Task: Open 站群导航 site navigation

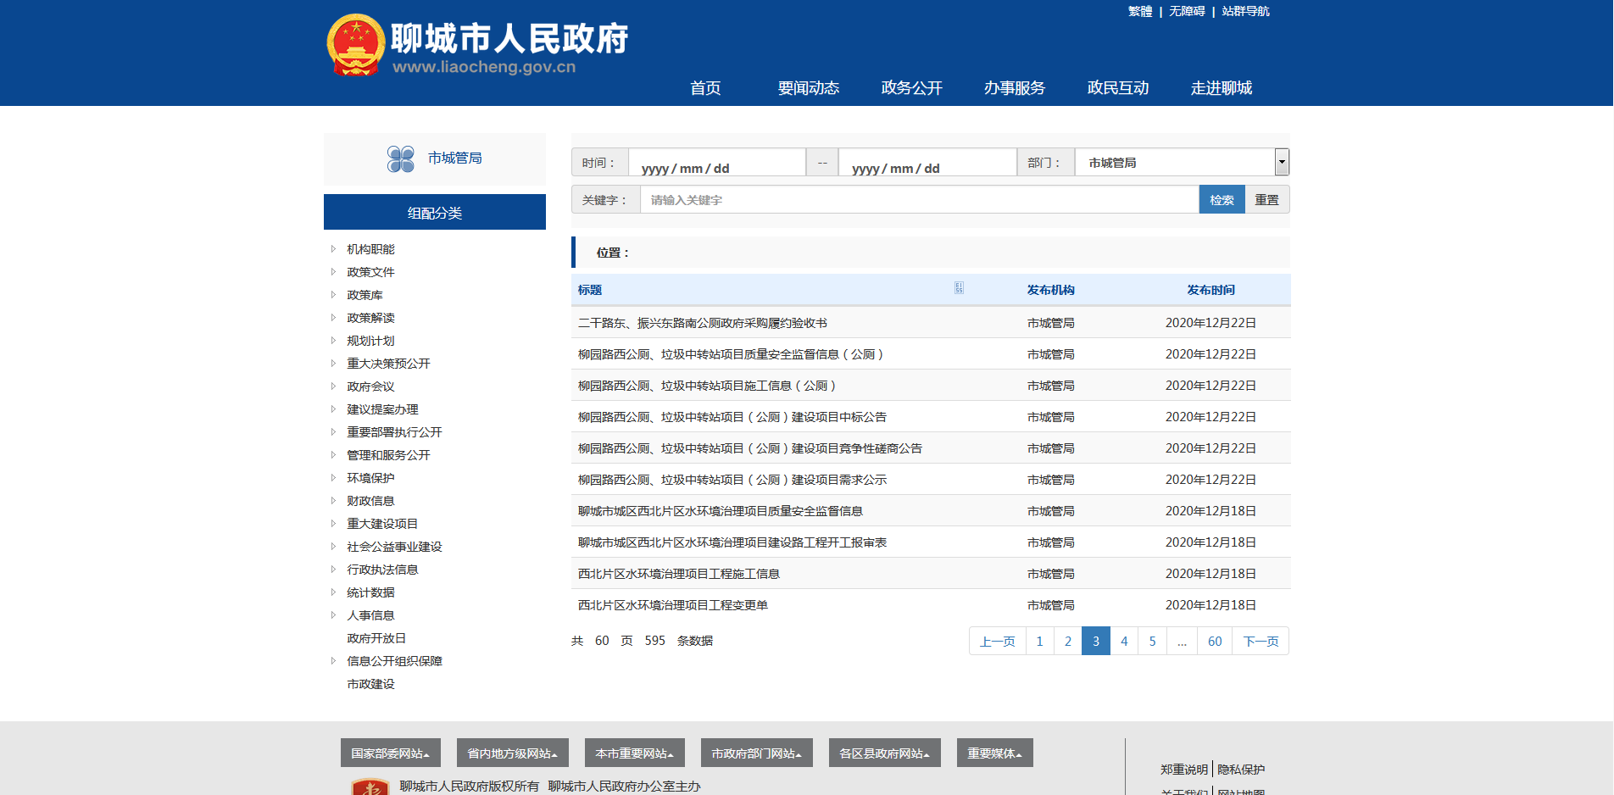Action: (1245, 11)
